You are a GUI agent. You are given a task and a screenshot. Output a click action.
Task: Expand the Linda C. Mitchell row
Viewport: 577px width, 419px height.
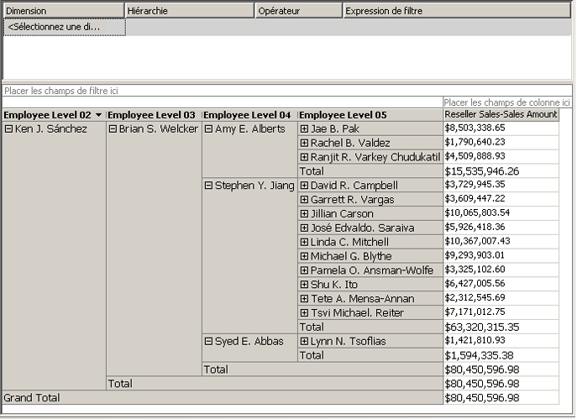click(x=304, y=242)
